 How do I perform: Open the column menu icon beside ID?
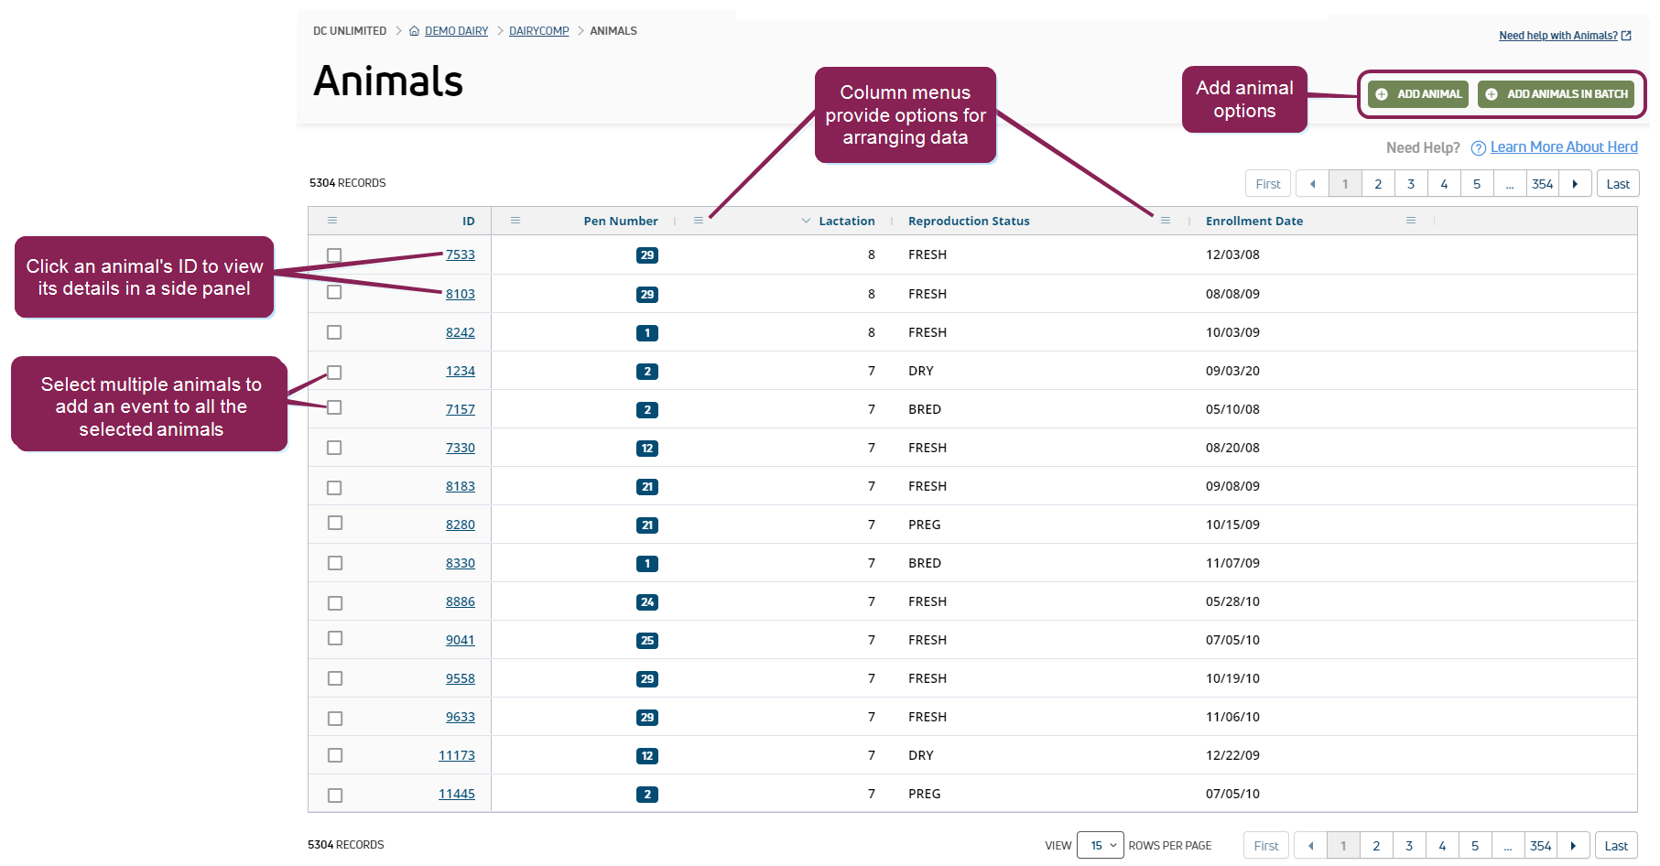point(515,221)
